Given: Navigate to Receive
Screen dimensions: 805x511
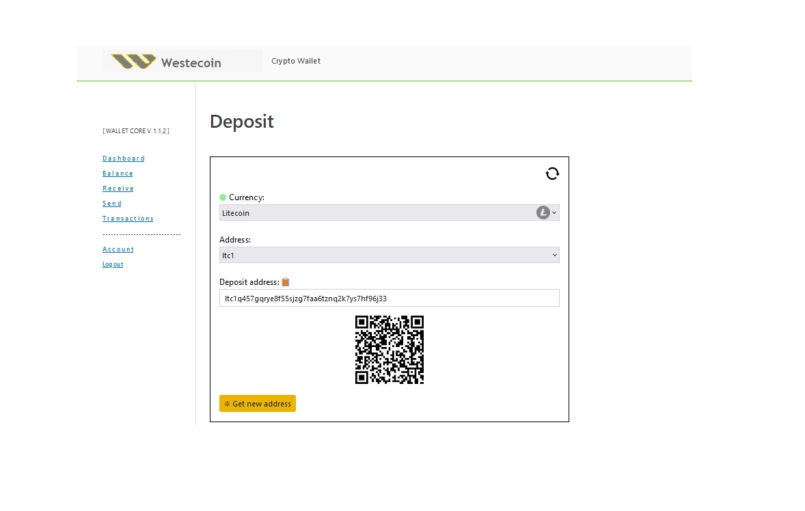Looking at the screenshot, I should tap(118, 189).
